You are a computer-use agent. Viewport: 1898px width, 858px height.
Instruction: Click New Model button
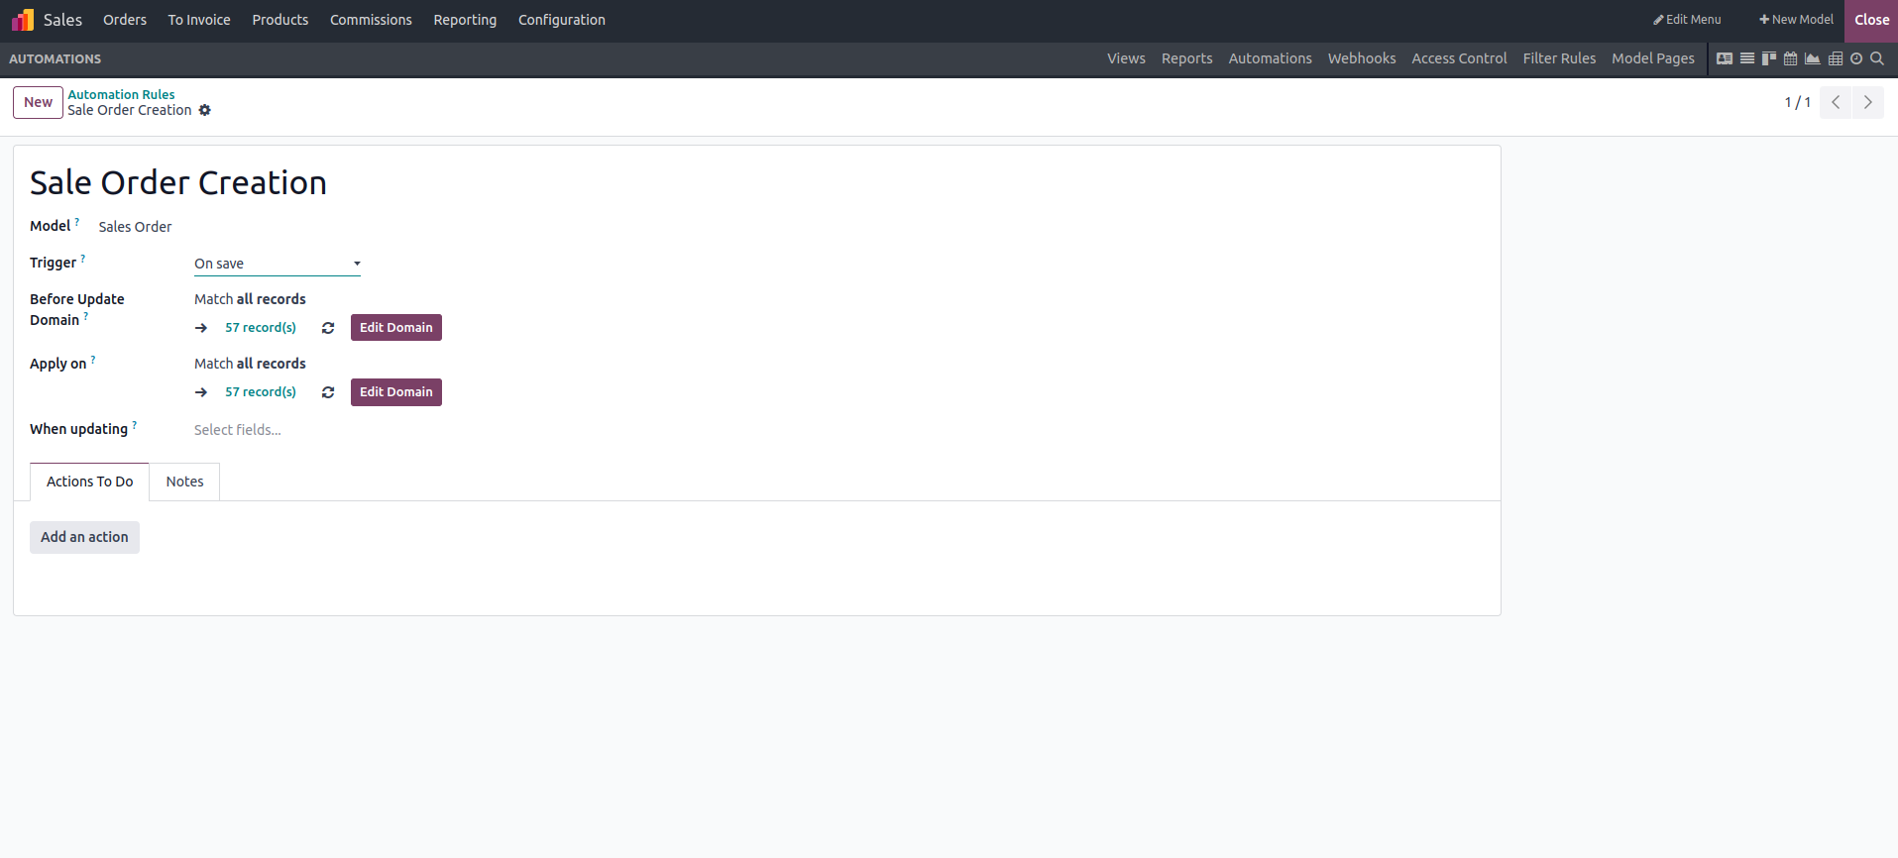[1796, 20]
